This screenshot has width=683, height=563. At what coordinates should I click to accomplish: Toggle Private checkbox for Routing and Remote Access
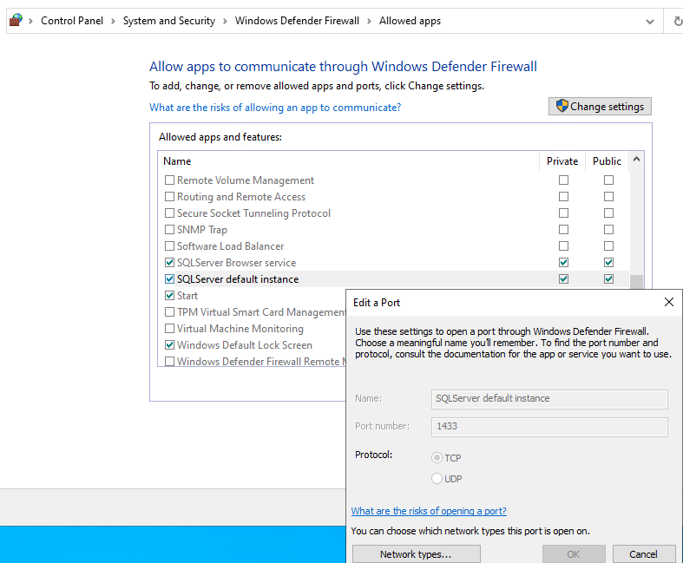563,196
